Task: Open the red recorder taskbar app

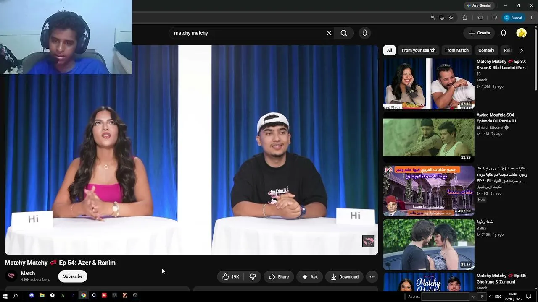Action: coord(104,296)
